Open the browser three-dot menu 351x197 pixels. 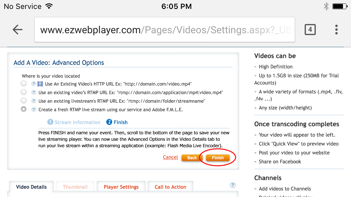[x=336, y=30]
